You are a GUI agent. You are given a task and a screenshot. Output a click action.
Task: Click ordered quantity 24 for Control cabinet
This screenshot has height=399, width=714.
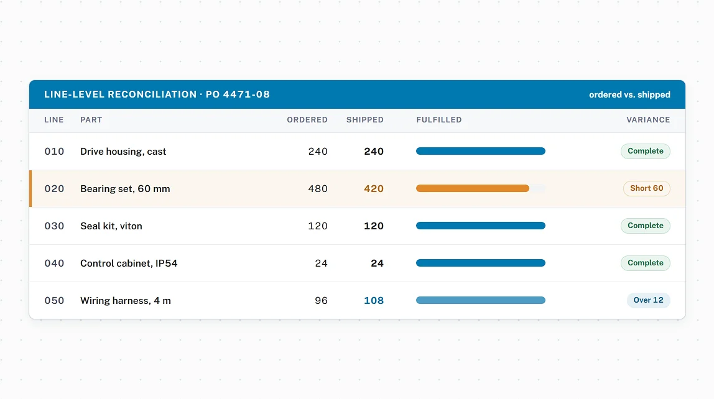coord(321,264)
